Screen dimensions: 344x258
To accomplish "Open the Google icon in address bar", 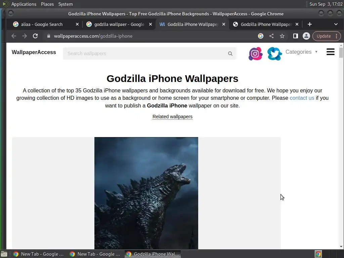I will (x=261, y=36).
